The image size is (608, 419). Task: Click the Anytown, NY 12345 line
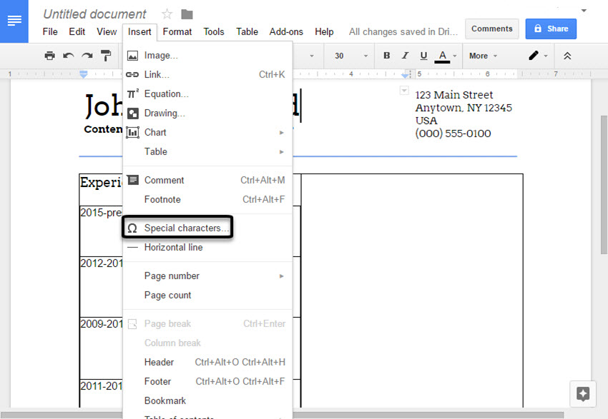pyautogui.click(x=464, y=108)
